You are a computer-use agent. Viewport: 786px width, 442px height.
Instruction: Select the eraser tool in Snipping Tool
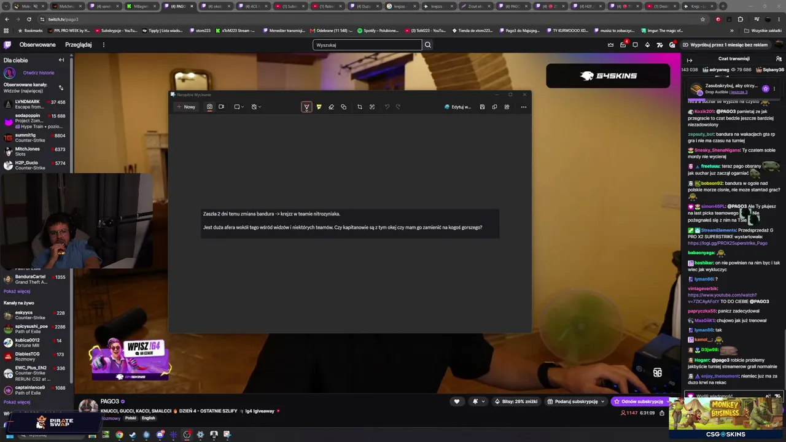click(x=331, y=107)
